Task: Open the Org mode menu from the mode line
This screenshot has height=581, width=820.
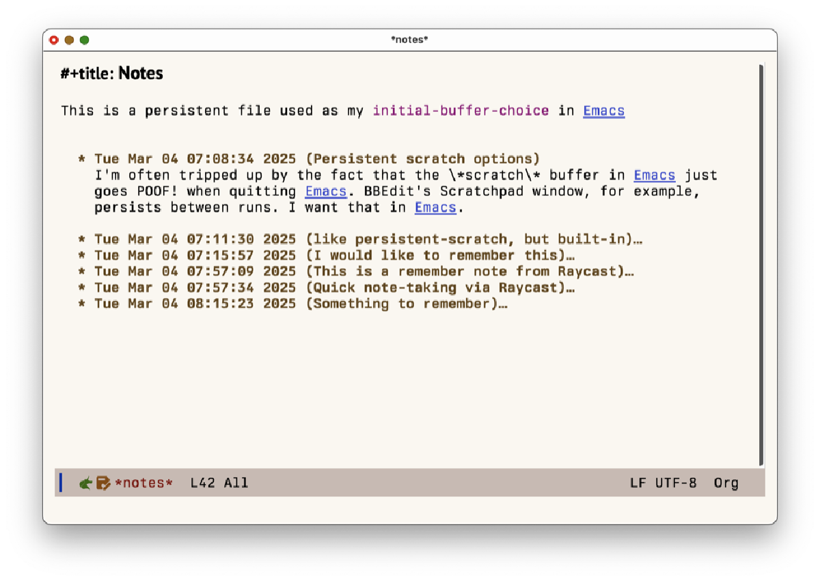Action: [x=726, y=483]
